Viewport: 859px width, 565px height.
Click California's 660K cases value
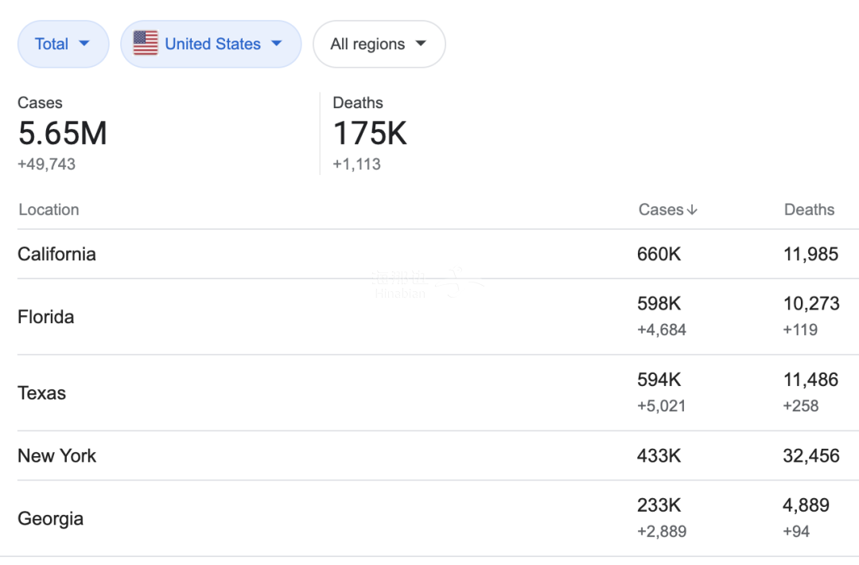[659, 255]
